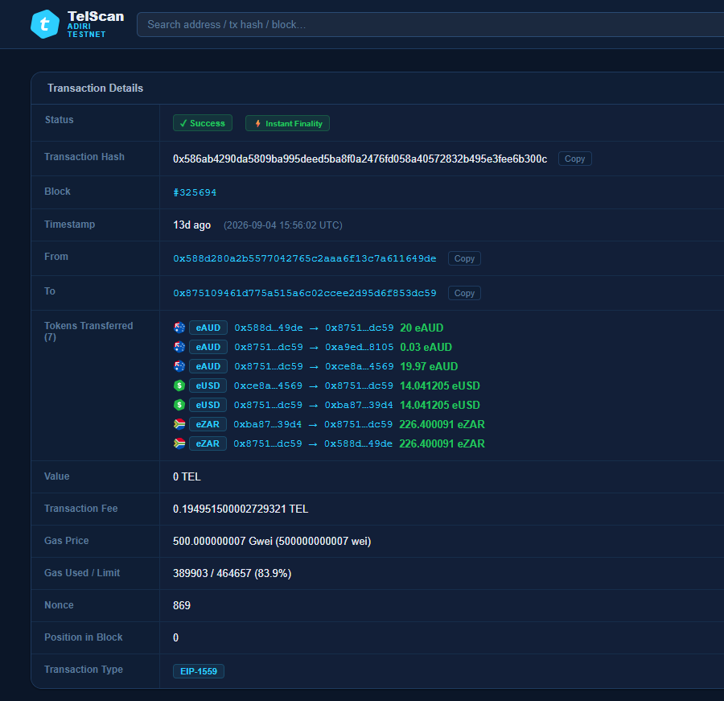Open the eUSD token badge sent to 0xba87...39d4
Image resolution: width=724 pixels, height=701 pixels.
point(208,405)
